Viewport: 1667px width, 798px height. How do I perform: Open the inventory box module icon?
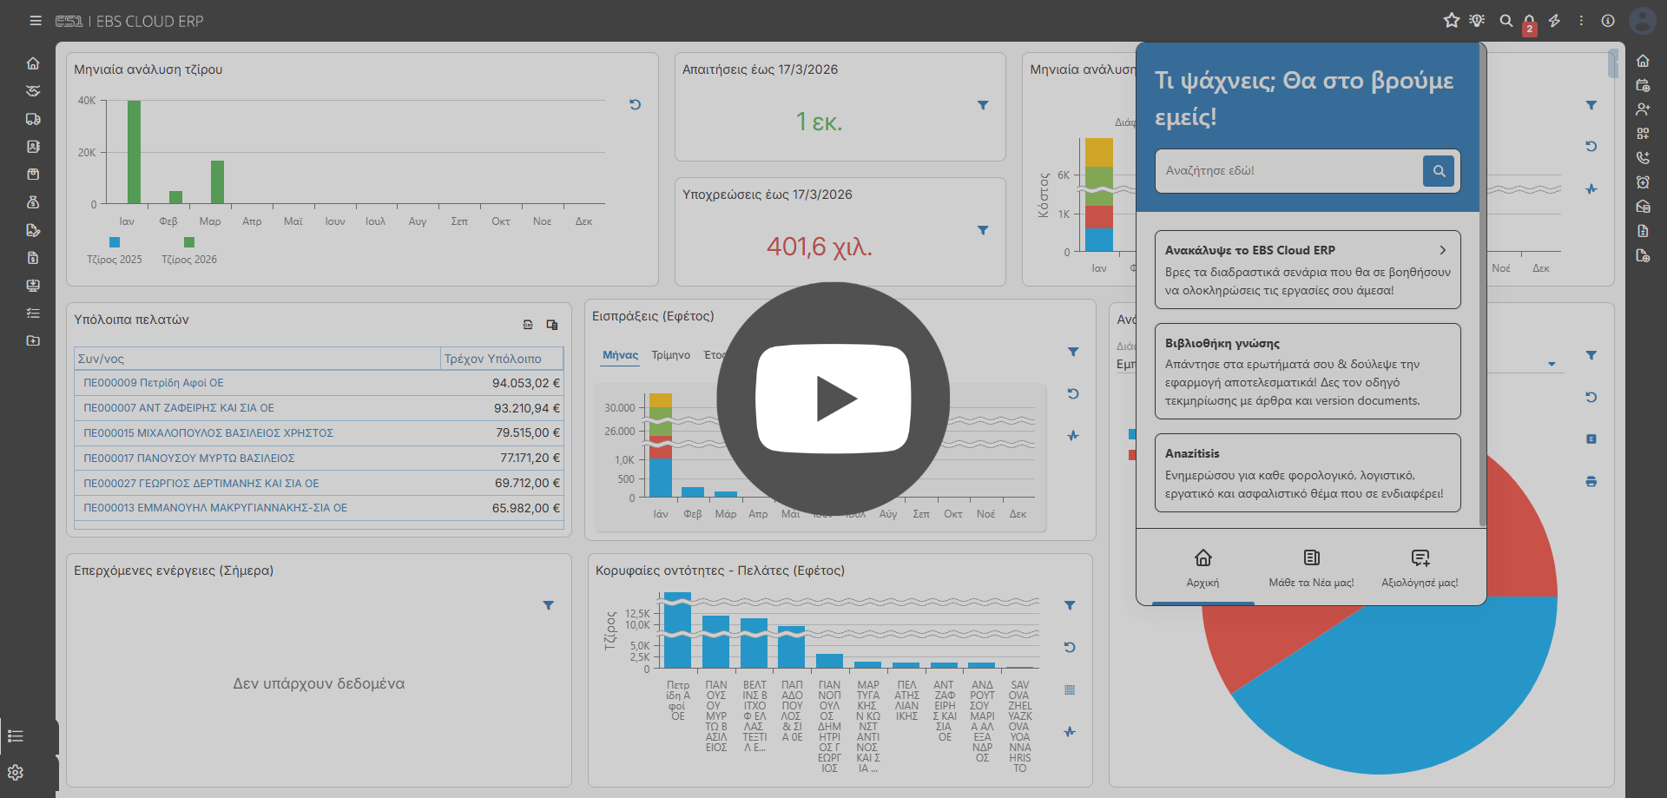[x=33, y=175]
